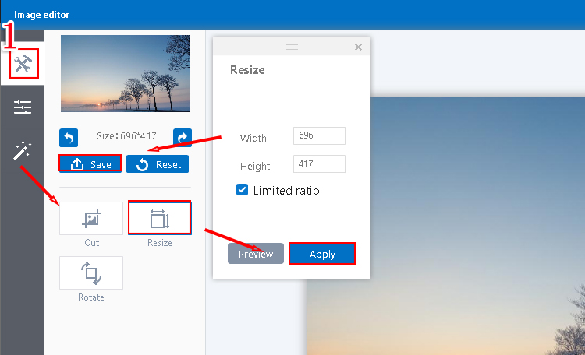
Task: Click the Save button
Action: [90, 164]
